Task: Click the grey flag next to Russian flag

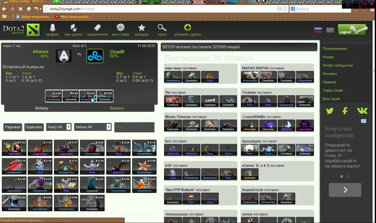Action: pos(330,30)
